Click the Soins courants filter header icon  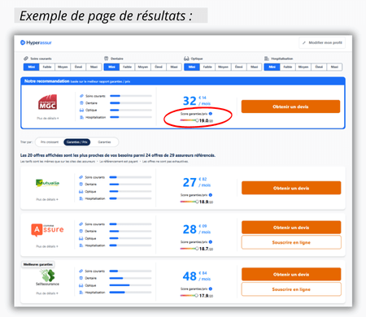(26, 59)
